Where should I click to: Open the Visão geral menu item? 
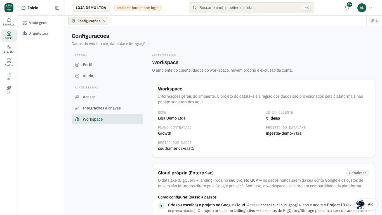(41, 23)
